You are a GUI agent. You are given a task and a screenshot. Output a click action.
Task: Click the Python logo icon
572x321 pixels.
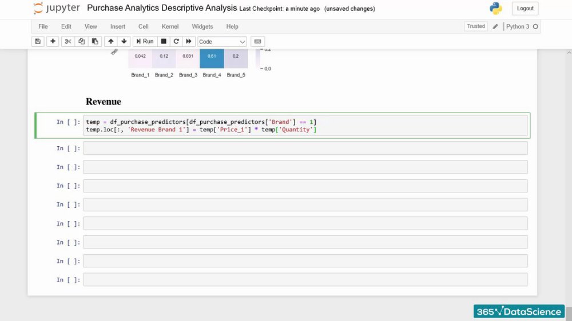tap(496, 9)
